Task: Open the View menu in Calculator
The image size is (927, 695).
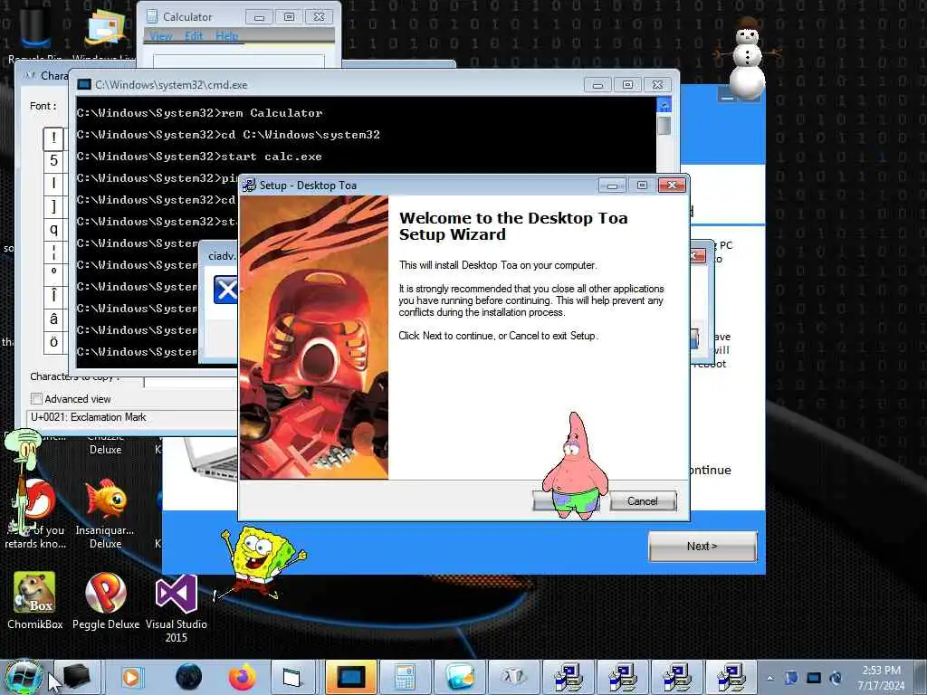Action: 161,36
